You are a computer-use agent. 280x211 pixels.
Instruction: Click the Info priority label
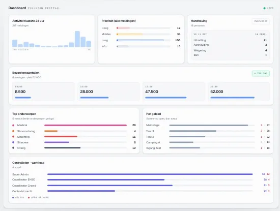[104, 46]
